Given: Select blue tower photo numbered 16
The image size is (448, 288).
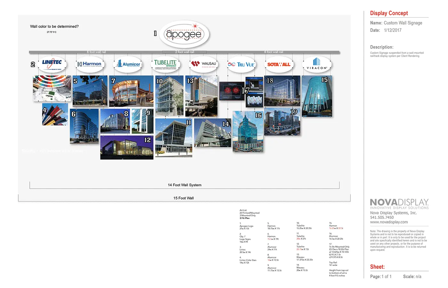Looking at the screenshot, I should coord(248,132).
